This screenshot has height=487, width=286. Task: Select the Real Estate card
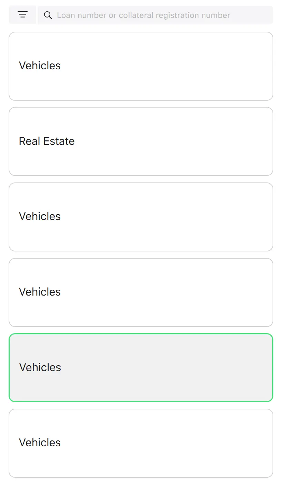click(x=141, y=141)
